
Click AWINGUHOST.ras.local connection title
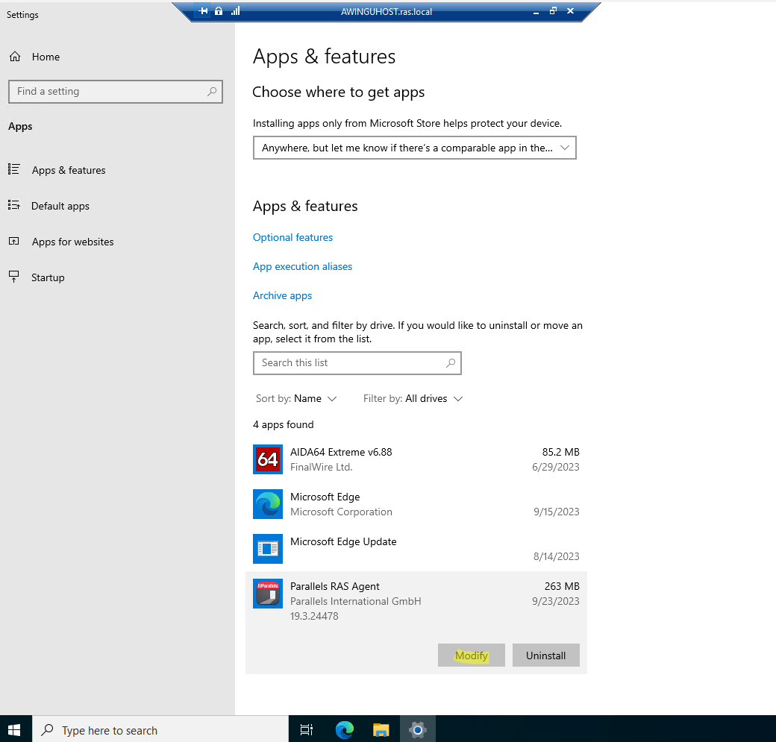386,11
